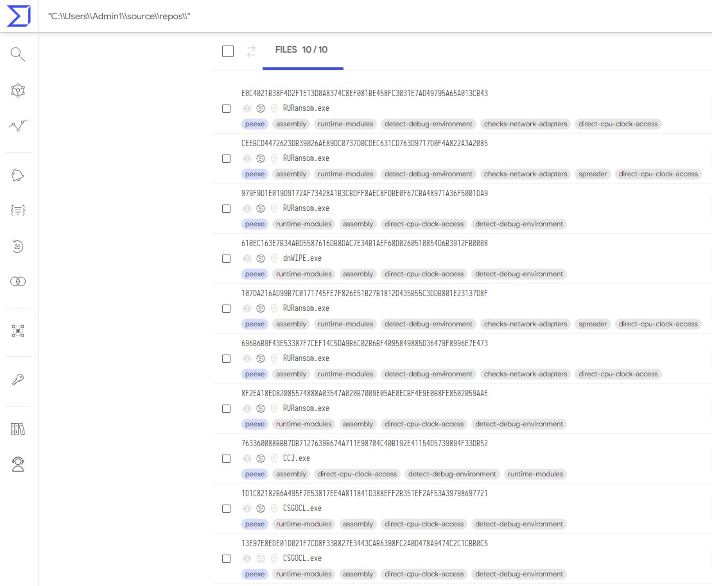Screen dimensions: 712x586
Task: Click the peexe tag on 13E97E8E row
Action: coord(255,574)
